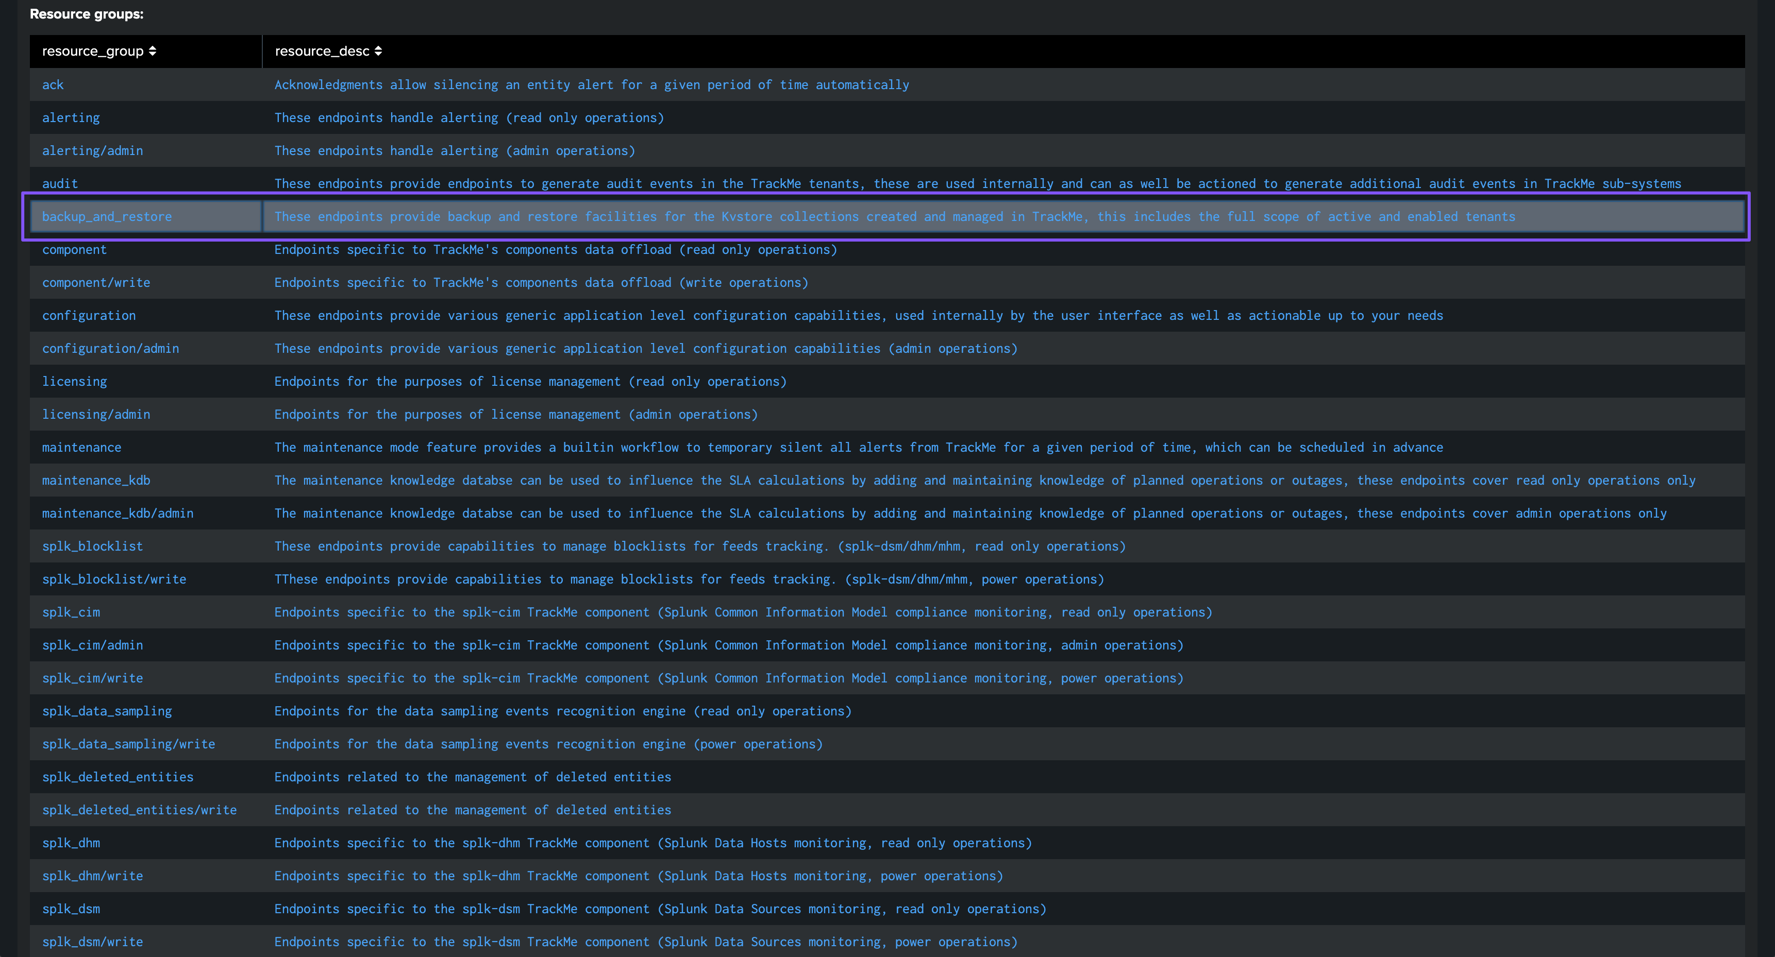Image resolution: width=1775 pixels, height=957 pixels.
Task: Click splk-cim description 'compliance monitoring, power operations'
Action: (729, 679)
